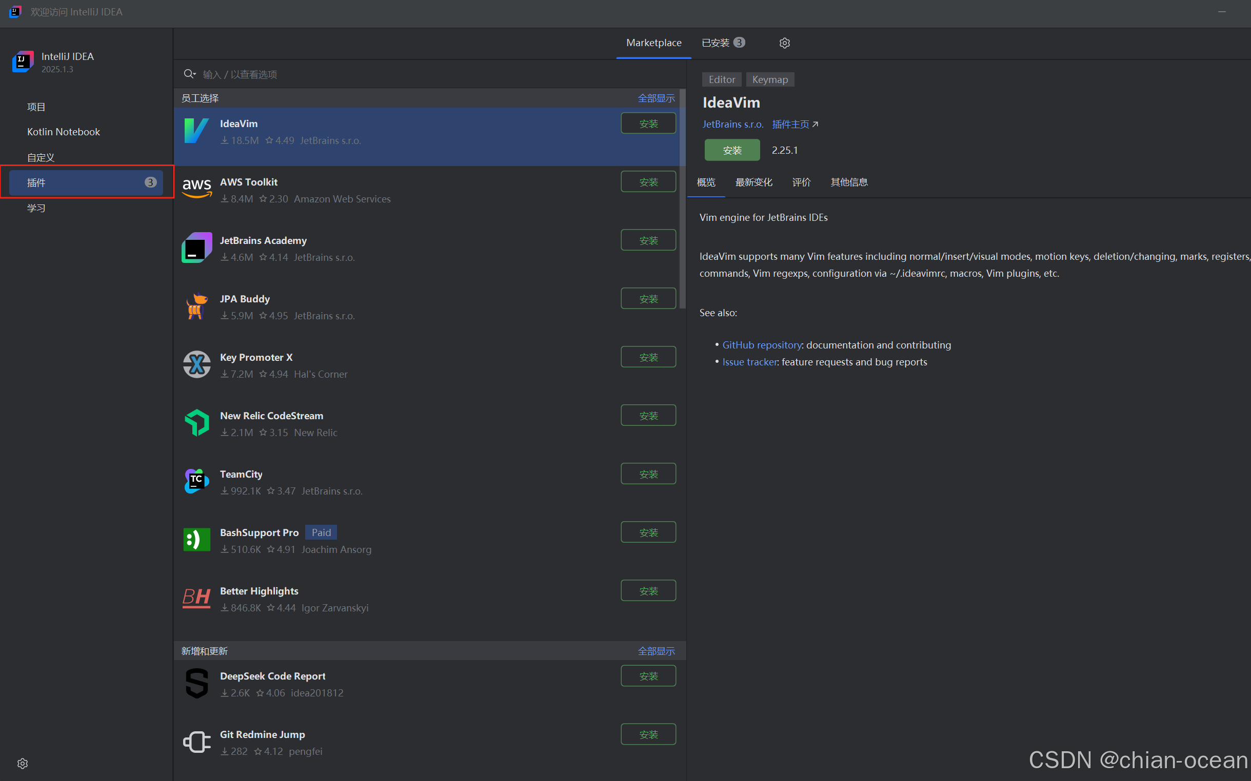This screenshot has width=1251, height=781.
Task: Open the 插件主页 link
Action: (x=795, y=125)
